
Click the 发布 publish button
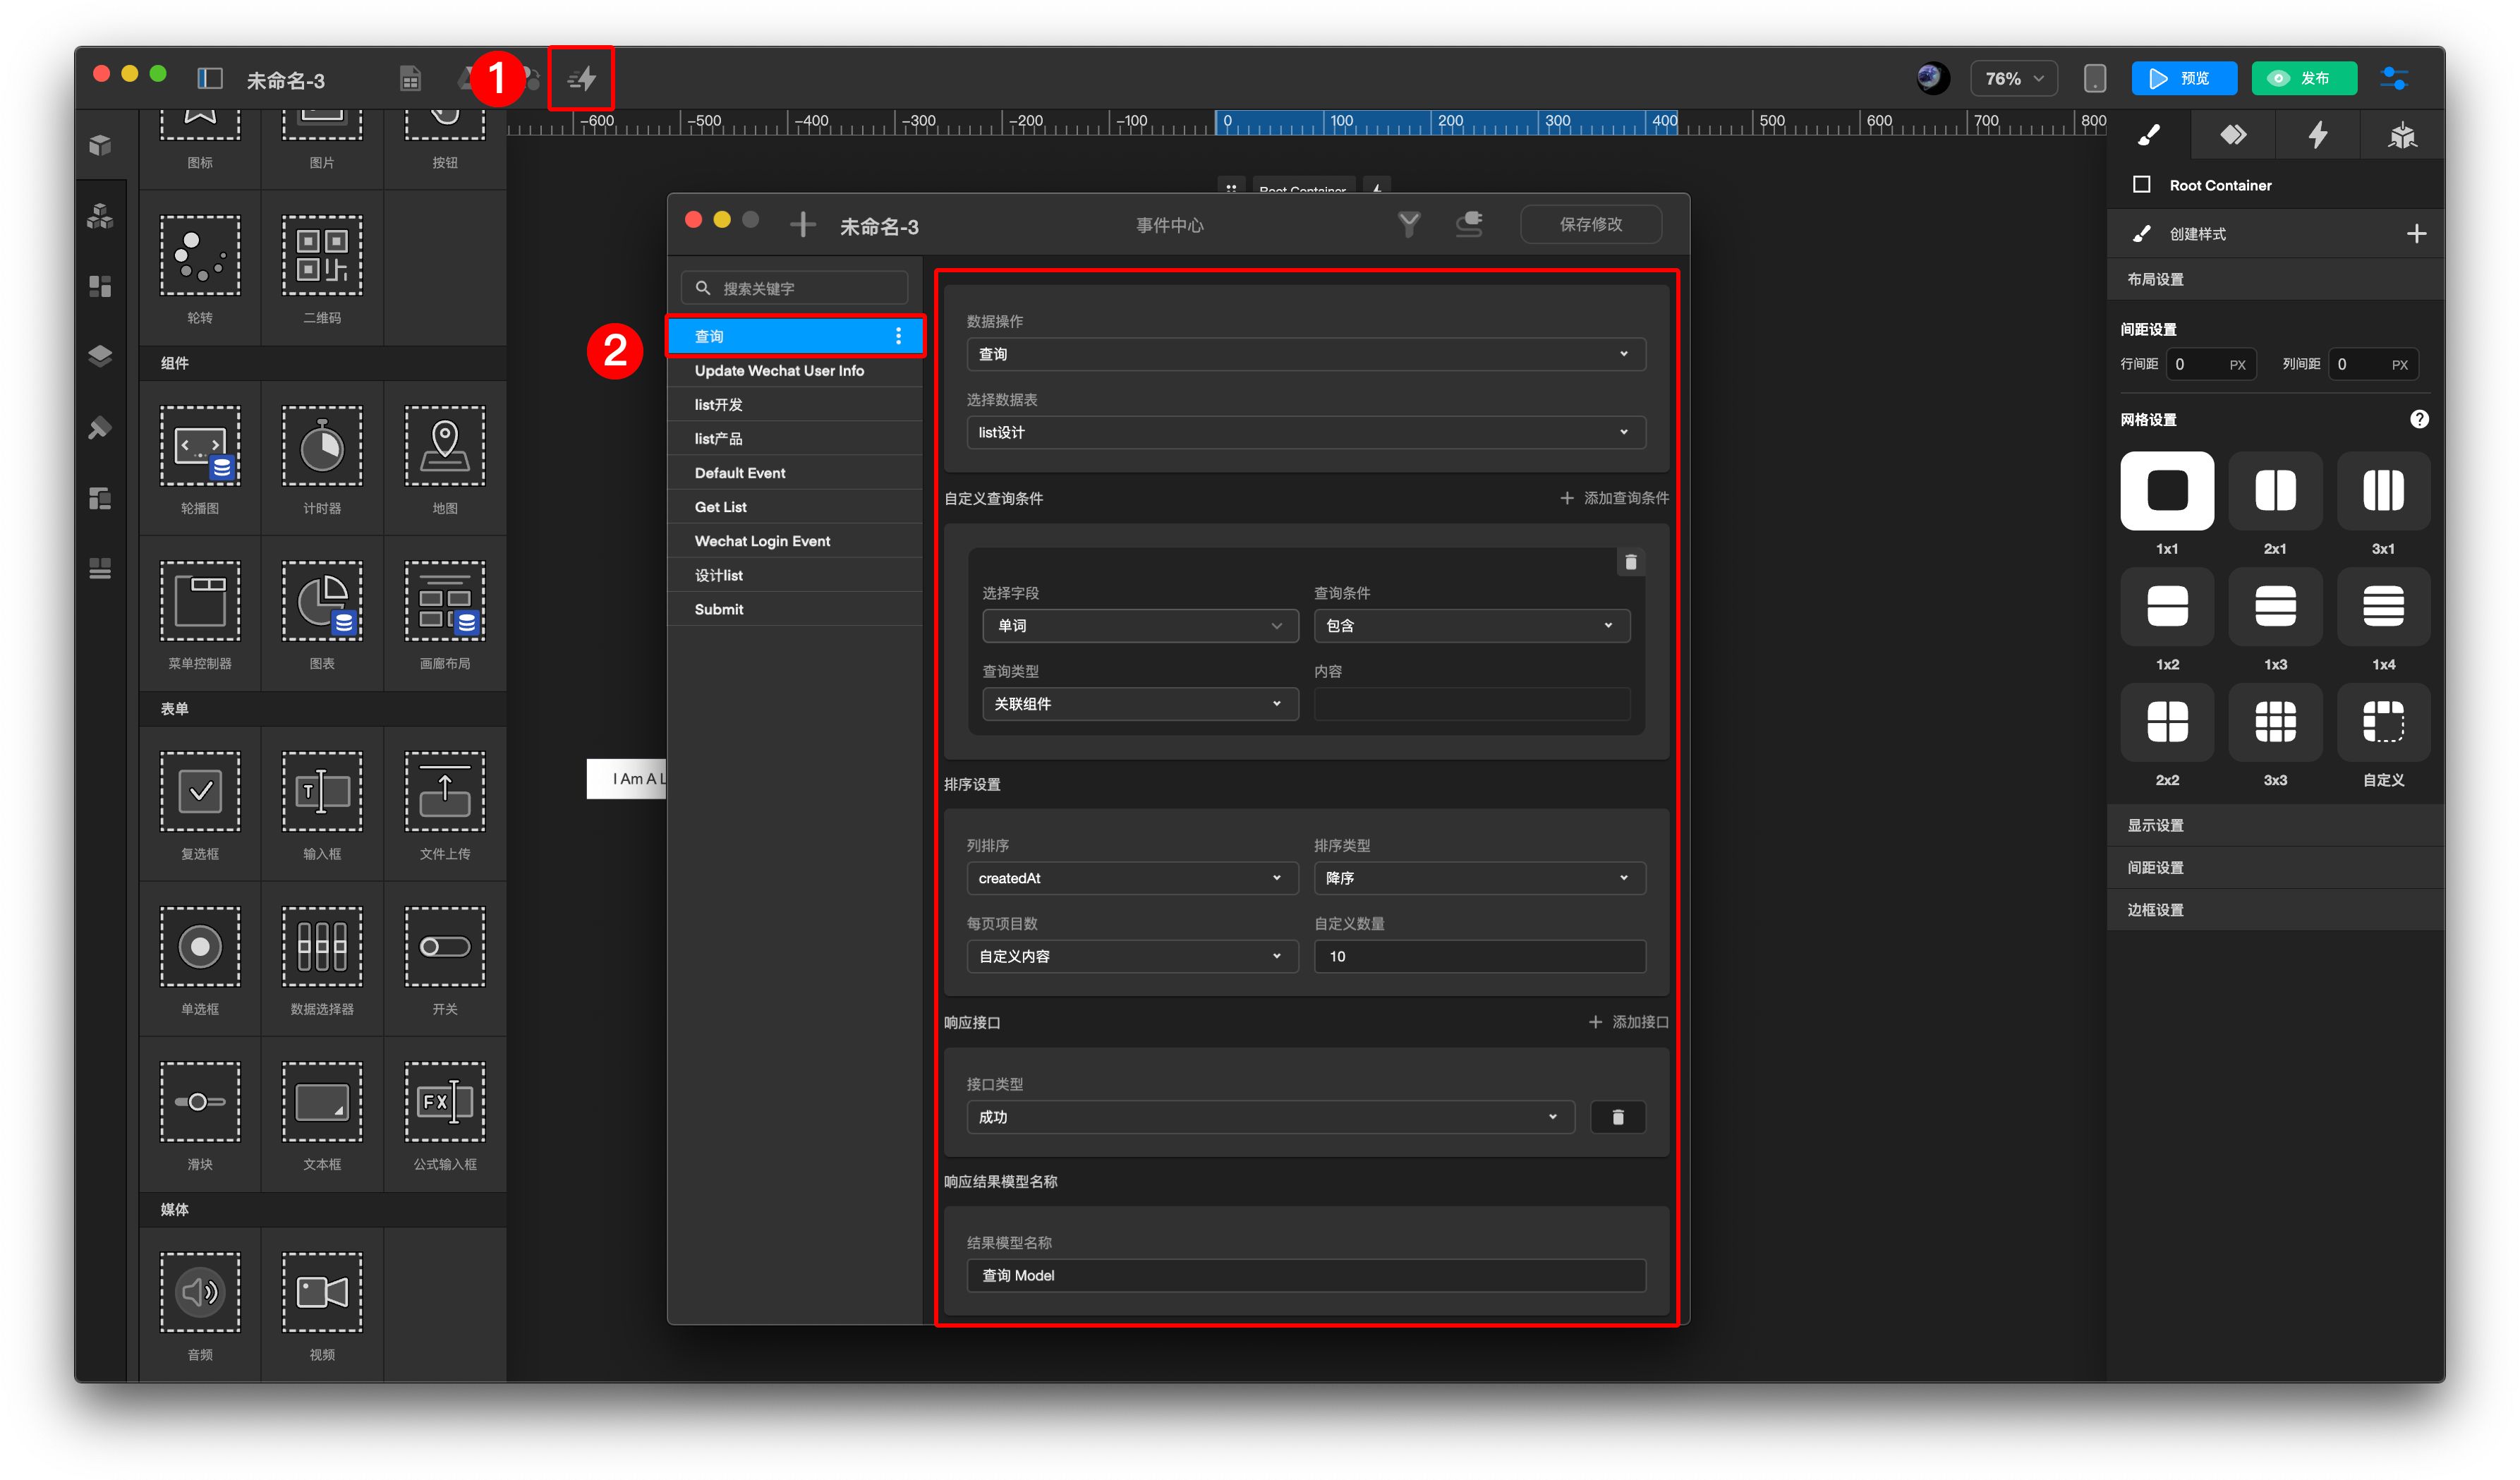pos(2304,78)
